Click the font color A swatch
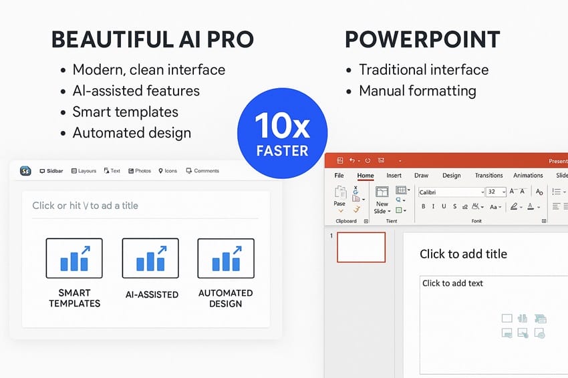Screen dimensions: 568x378 tap(531, 207)
